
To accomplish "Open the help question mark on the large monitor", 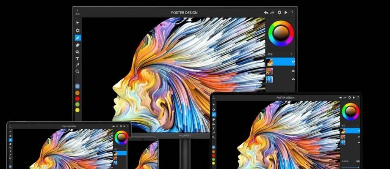I will coord(292,12).
